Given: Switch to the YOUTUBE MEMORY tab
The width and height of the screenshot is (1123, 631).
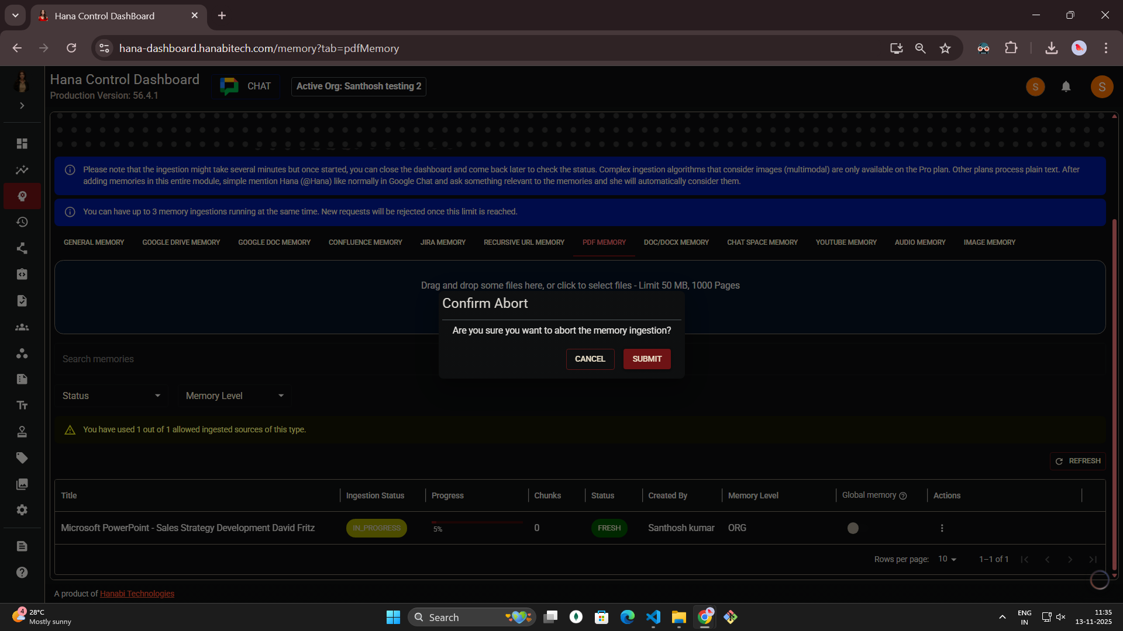Looking at the screenshot, I should (846, 242).
